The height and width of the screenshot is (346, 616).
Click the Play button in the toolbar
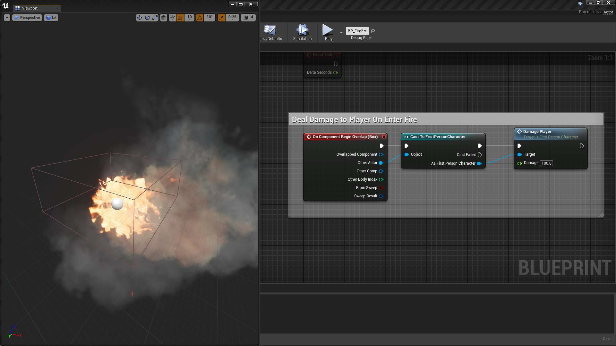pos(328,32)
